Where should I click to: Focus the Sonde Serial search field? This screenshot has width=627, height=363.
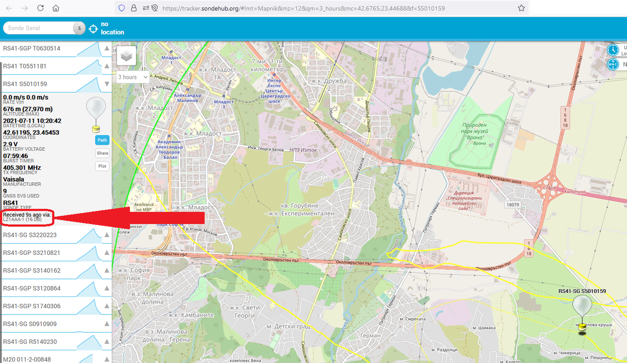point(39,28)
